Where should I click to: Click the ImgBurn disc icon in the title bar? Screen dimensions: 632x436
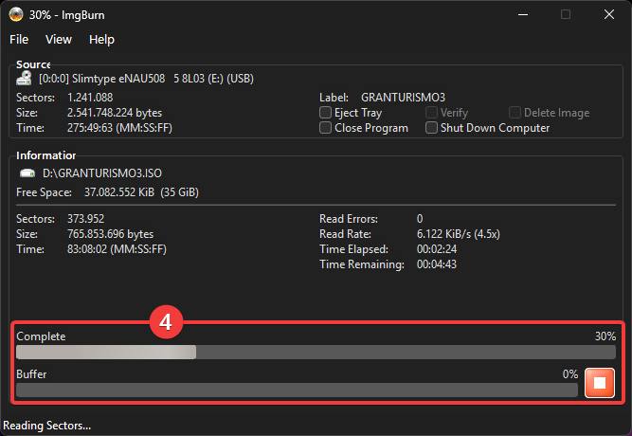(16, 14)
